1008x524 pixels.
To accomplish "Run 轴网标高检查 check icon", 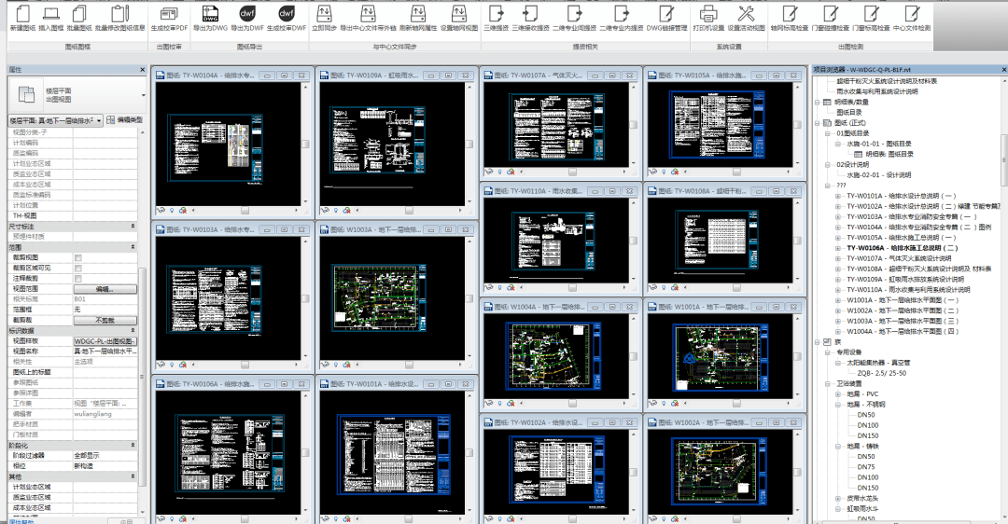I will pyautogui.click(x=790, y=18).
